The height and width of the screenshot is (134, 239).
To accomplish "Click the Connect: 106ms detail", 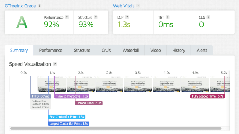I will pyautogui.click(x=40, y=104).
